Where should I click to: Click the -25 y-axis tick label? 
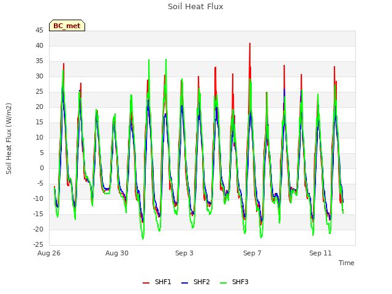click(x=38, y=244)
